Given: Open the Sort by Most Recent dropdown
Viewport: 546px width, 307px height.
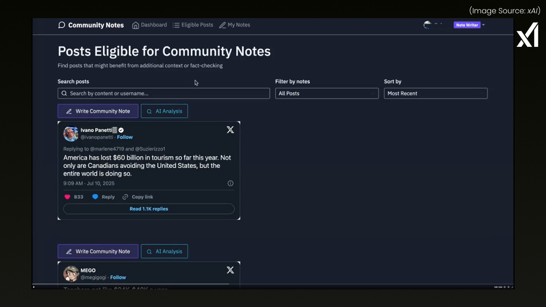Looking at the screenshot, I should pos(436,93).
